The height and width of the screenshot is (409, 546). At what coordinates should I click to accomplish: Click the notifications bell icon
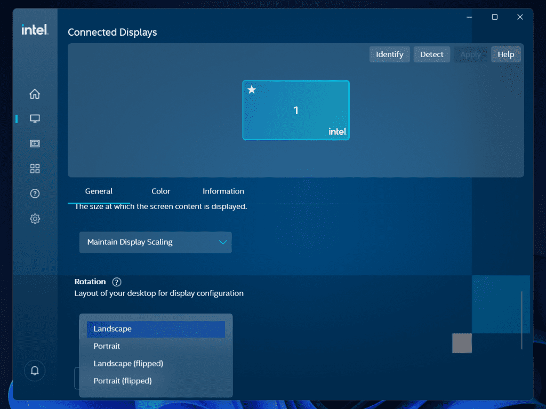tap(35, 371)
